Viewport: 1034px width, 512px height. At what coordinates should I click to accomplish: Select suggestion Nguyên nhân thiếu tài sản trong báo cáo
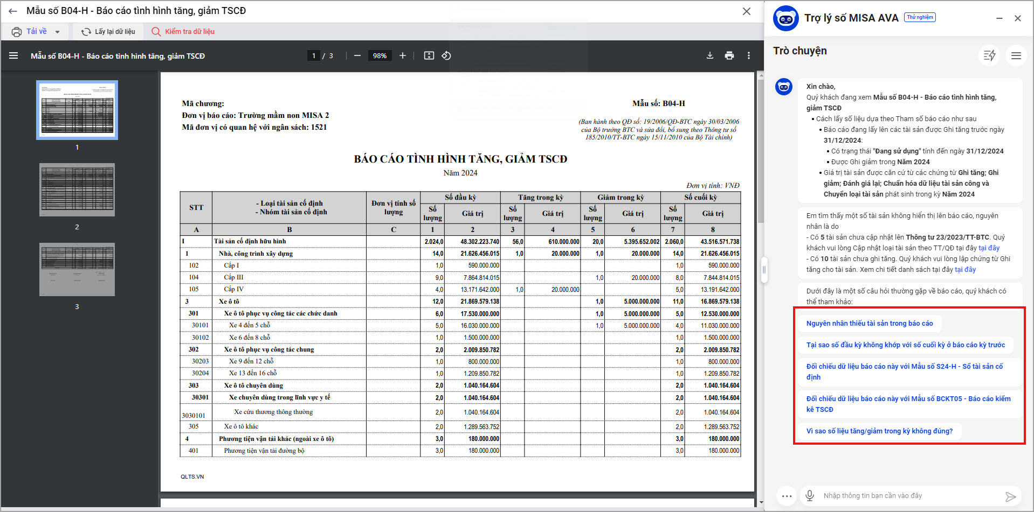click(x=870, y=324)
